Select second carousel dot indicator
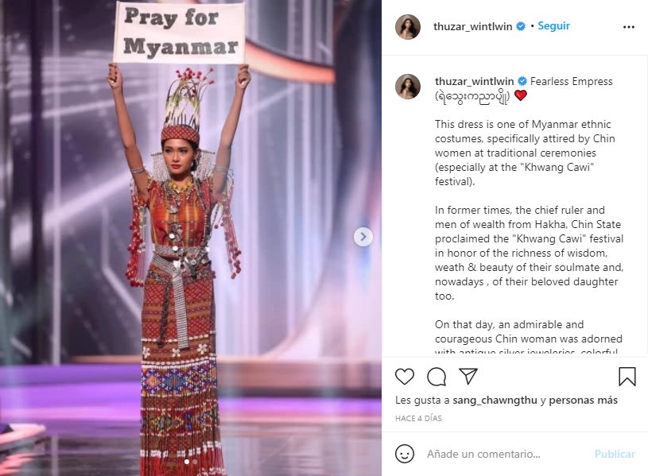This screenshot has height=476, width=648. click(195, 462)
